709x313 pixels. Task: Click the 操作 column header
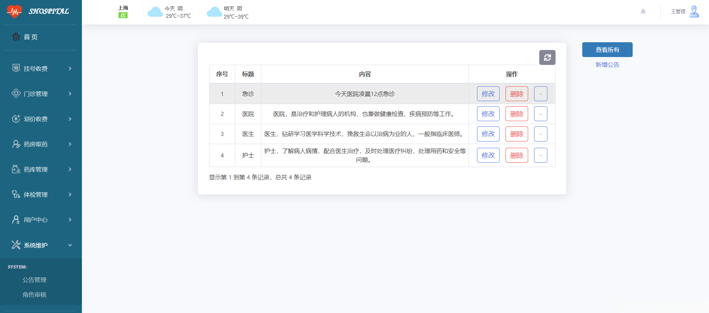(x=512, y=74)
